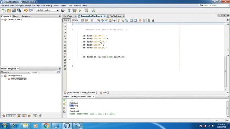Click the Profile Project clock icon
Image resolution: width=230 pixels, height=129 pixels.
[x=93, y=10]
